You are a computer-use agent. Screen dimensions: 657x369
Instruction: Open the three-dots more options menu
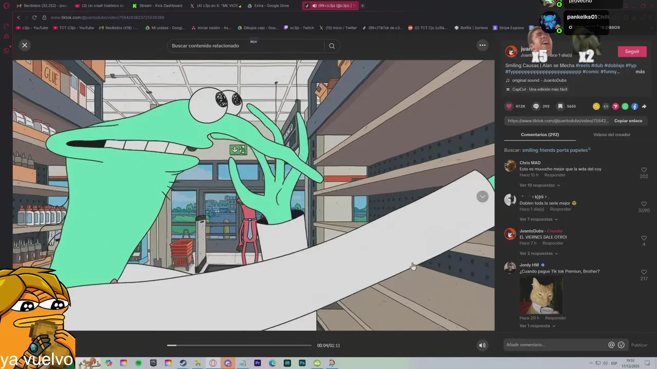(482, 45)
